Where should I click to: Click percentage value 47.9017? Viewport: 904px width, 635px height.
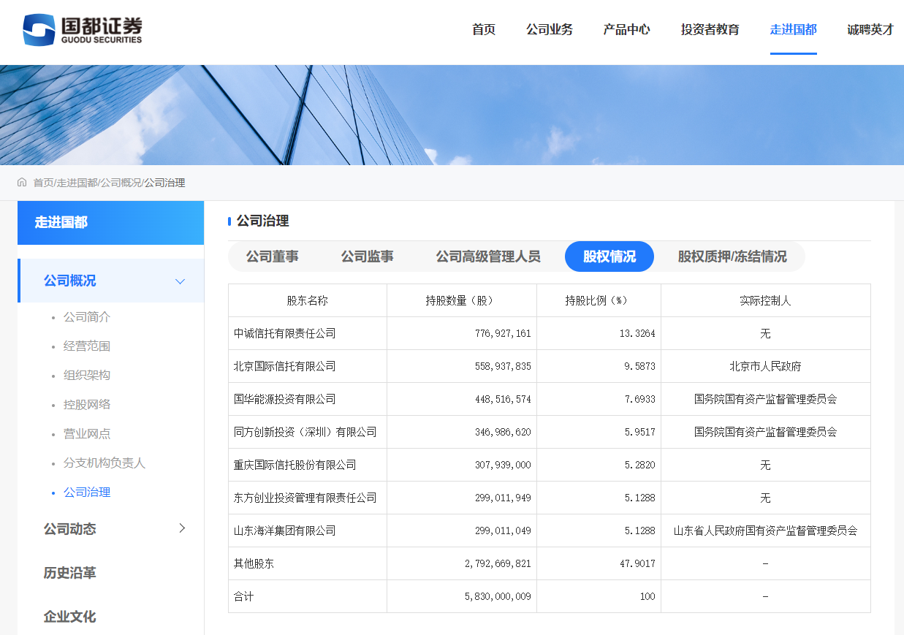click(637, 563)
